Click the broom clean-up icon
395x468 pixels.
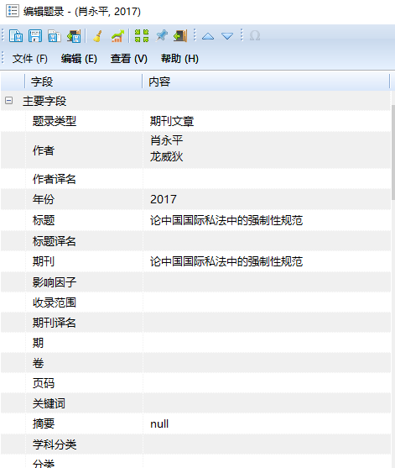98,36
